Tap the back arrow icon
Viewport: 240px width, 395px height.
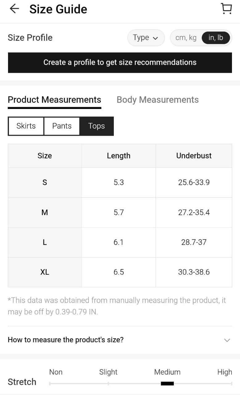pyautogui.click(x=14, y=9)
